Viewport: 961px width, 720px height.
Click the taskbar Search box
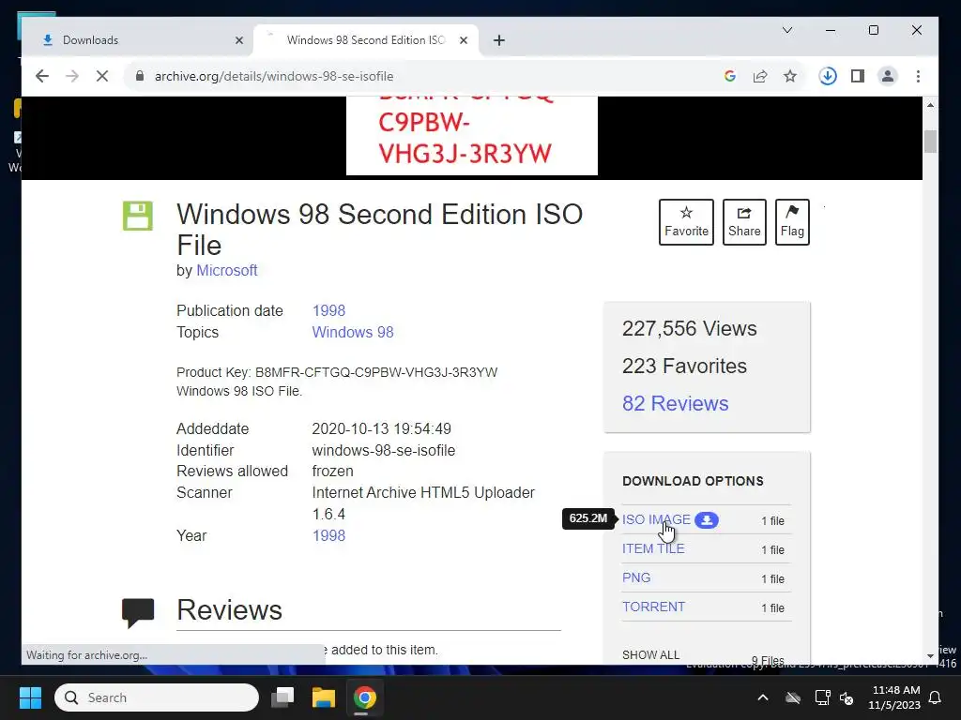pos(157,697)
